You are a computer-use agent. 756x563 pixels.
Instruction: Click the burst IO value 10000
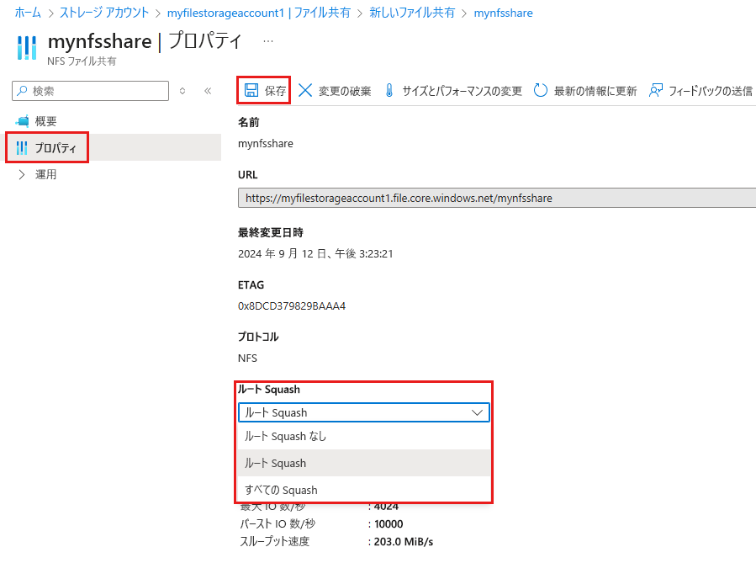[389, 524]
